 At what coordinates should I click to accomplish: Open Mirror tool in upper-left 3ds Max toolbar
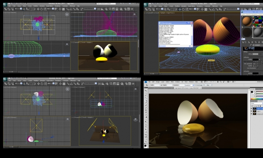pos(99,9)
